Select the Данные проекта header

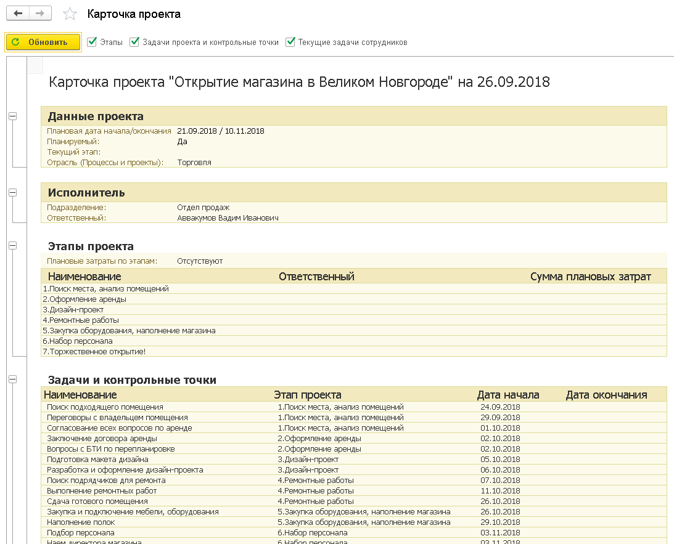coord(96,116)
